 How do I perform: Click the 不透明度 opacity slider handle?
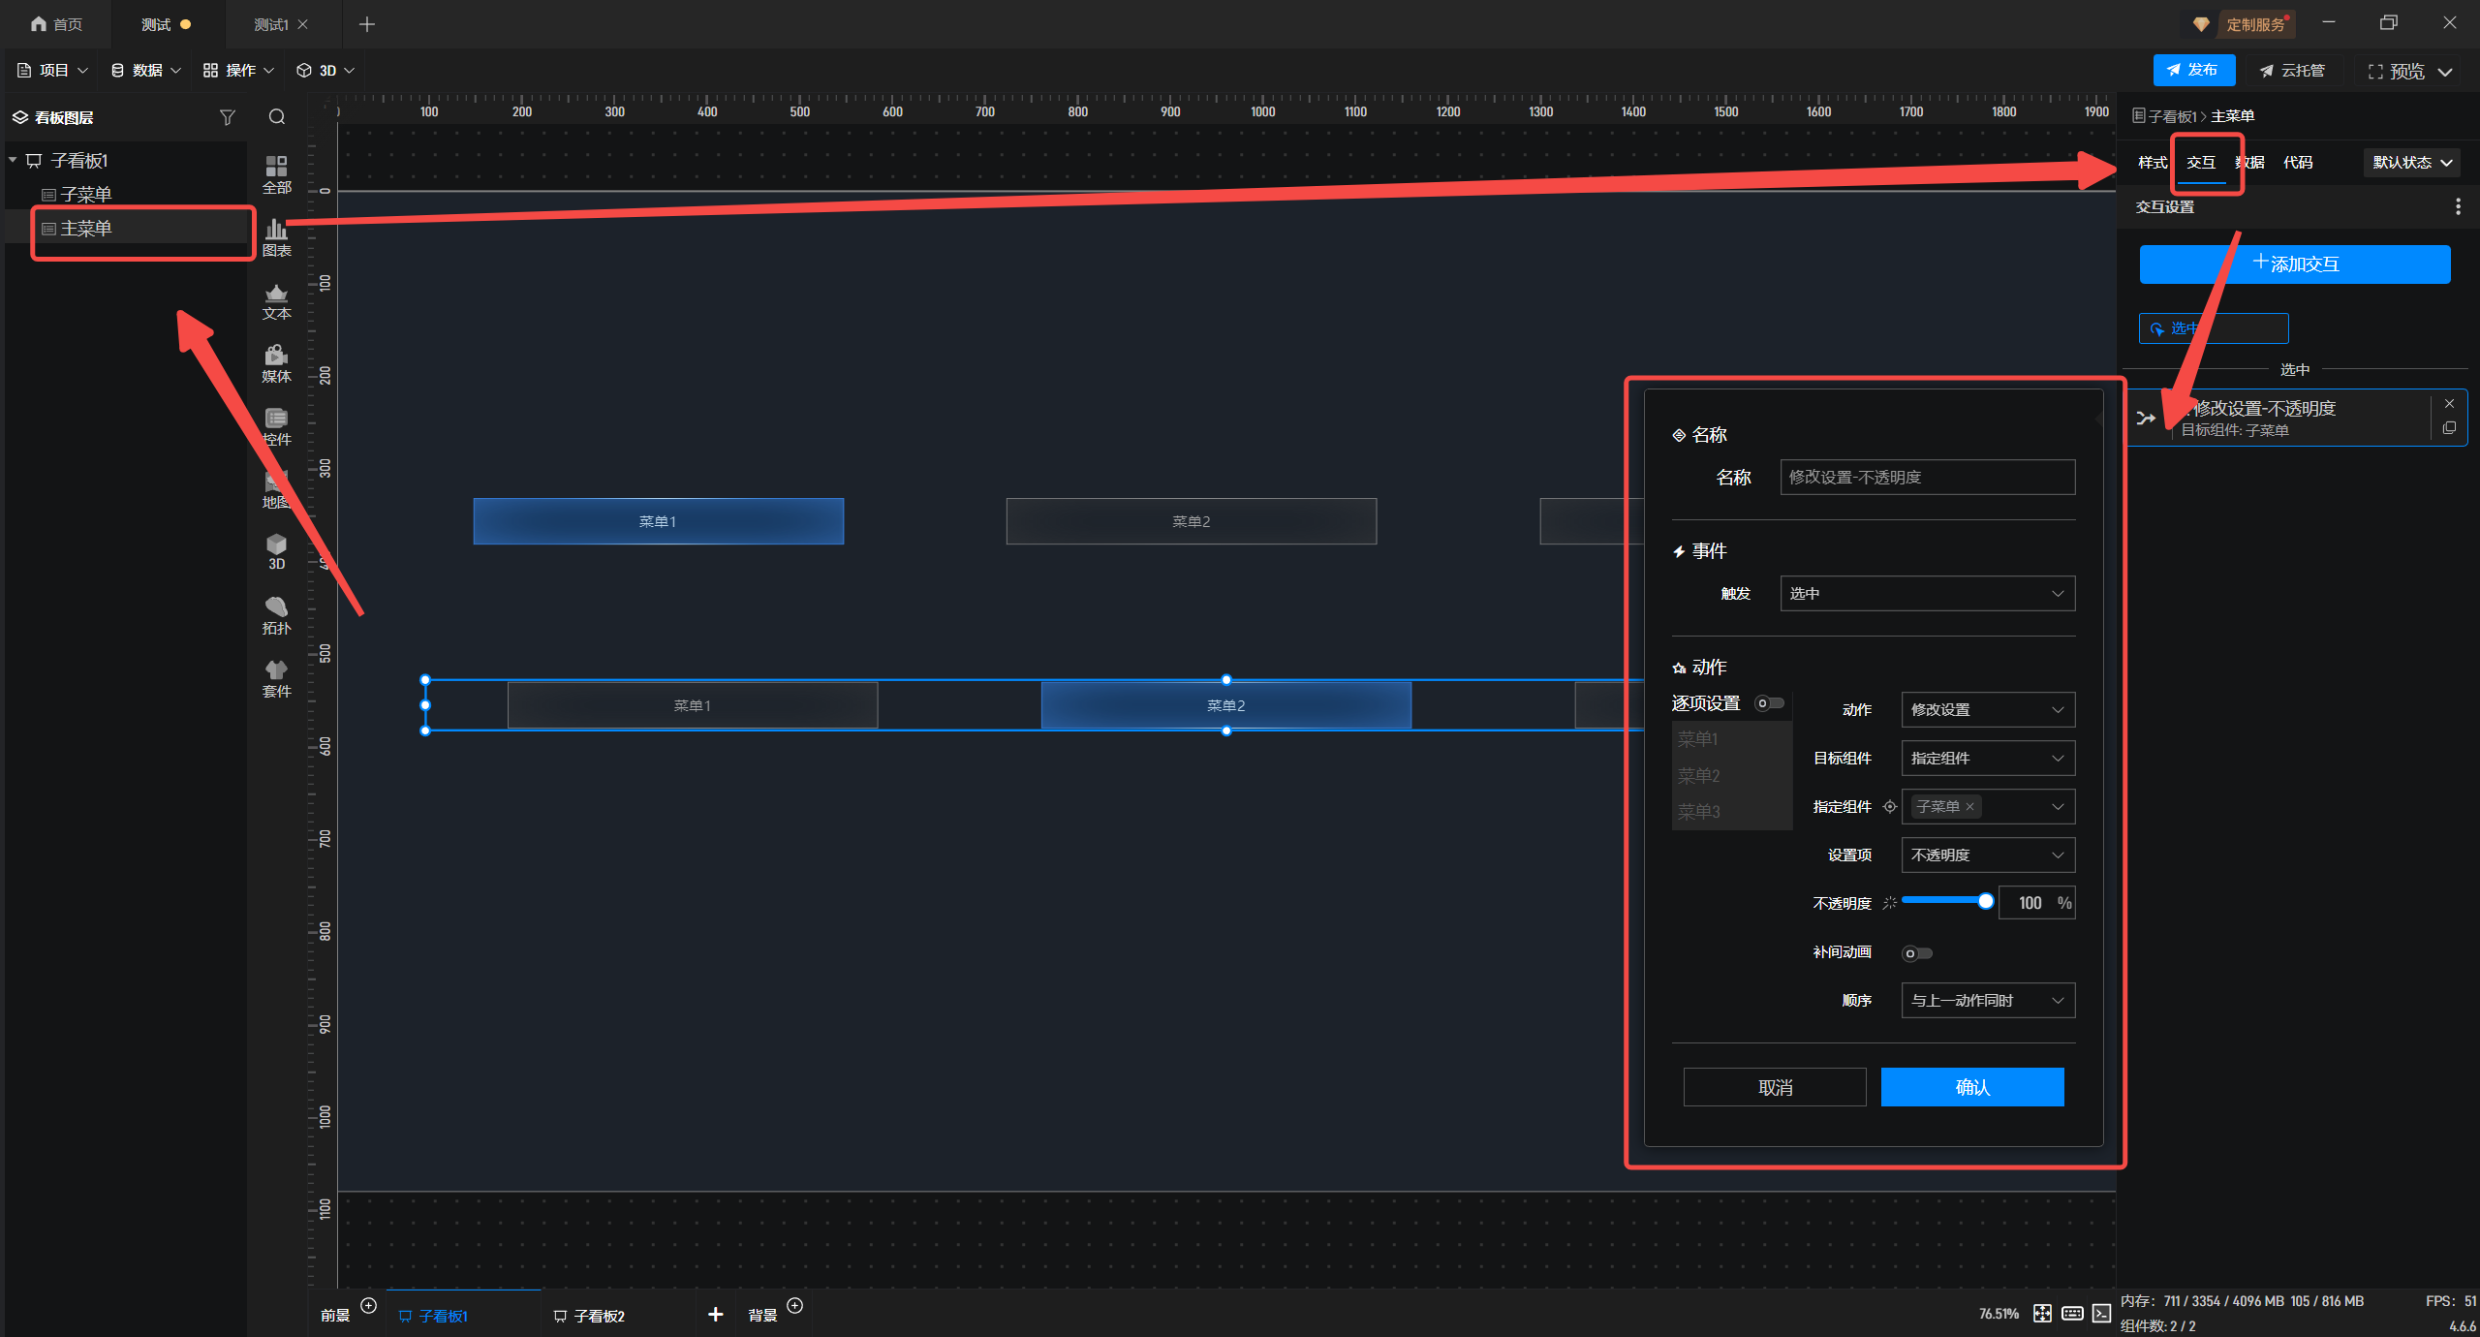pos(1985,902)
